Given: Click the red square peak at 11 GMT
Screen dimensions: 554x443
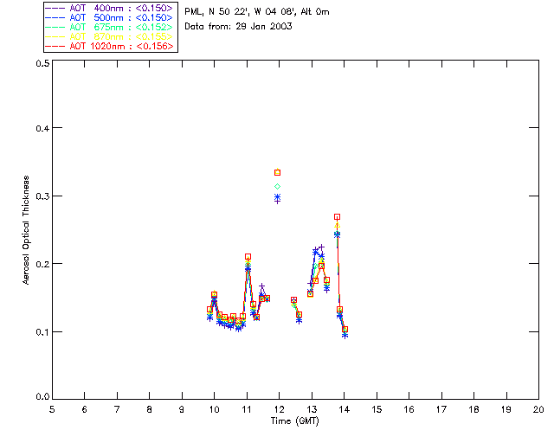Looking at the screenshot, I should click(248, 257).
